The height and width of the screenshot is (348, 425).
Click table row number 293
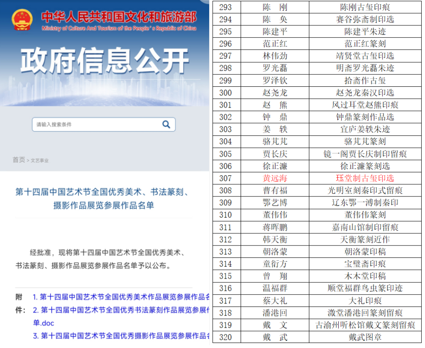(225, 7)
